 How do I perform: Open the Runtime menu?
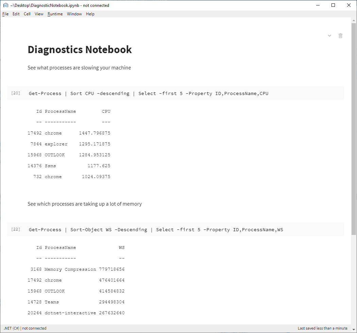point(55,14)
